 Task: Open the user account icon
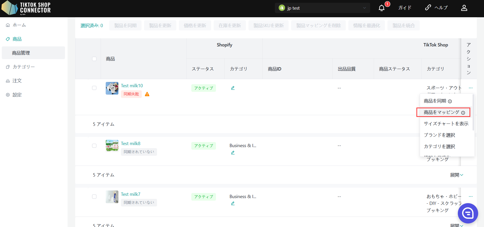(464, 8)
